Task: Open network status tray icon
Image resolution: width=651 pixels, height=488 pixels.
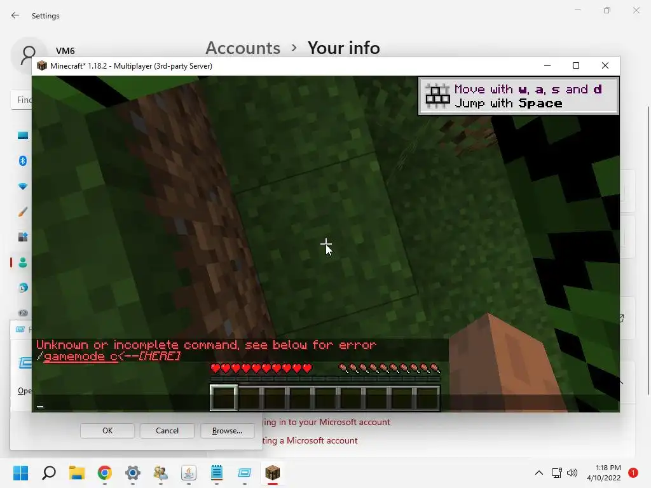Action: (x=557, y=473)
